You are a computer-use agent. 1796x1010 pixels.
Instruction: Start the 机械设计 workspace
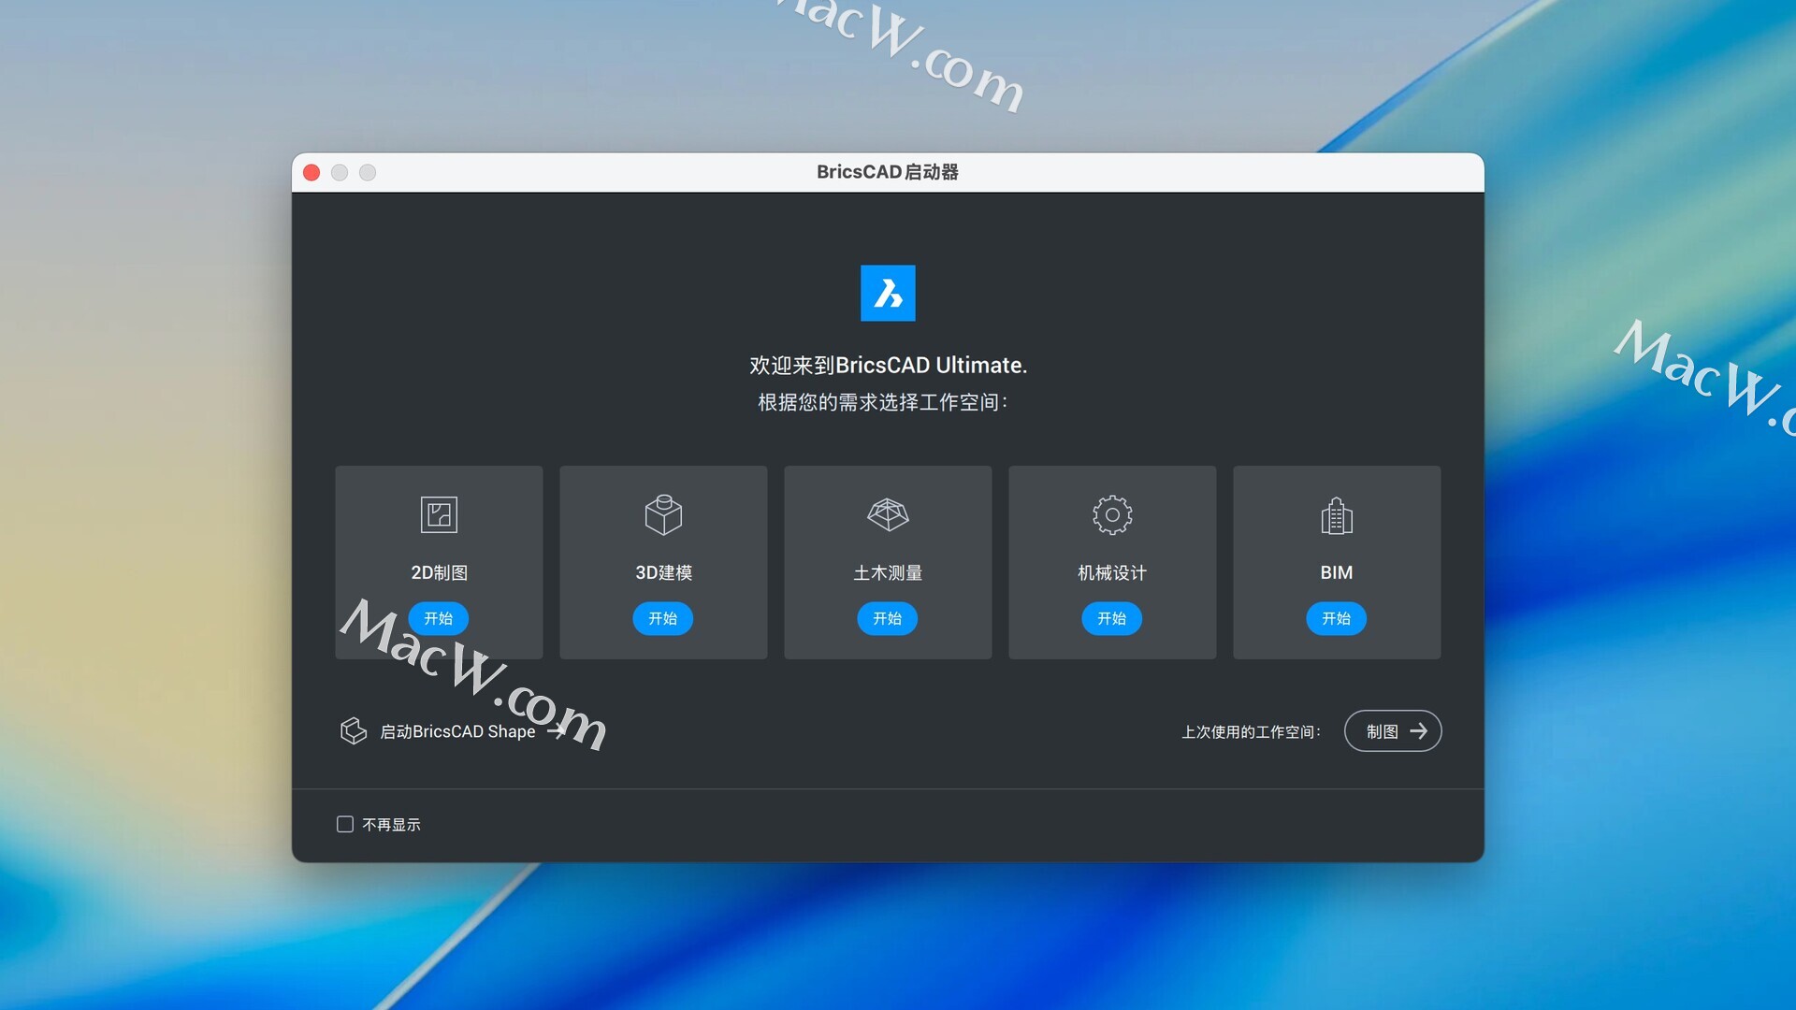(x=1111, y=618)
